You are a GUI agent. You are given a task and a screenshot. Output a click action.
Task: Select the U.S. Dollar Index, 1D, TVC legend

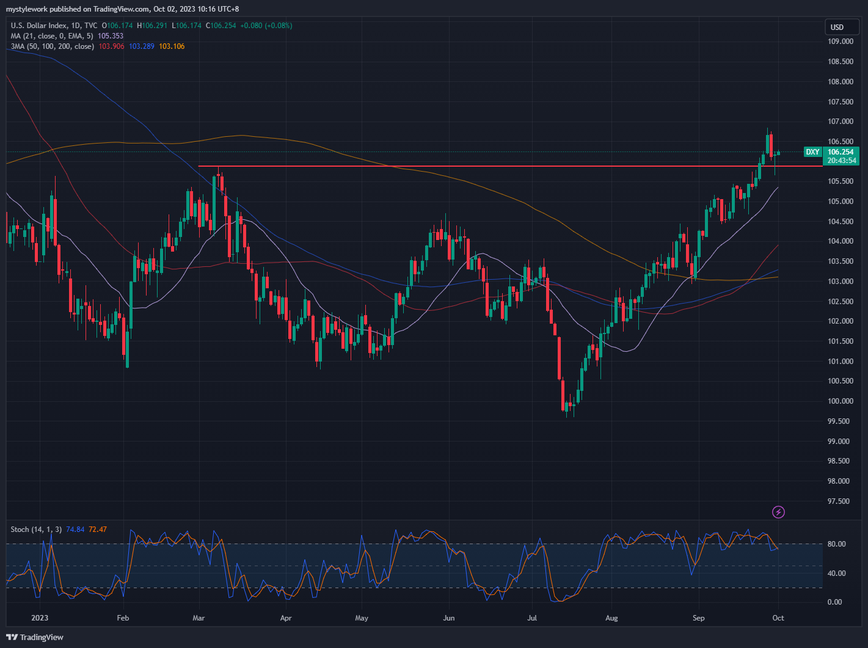(54, 26)
